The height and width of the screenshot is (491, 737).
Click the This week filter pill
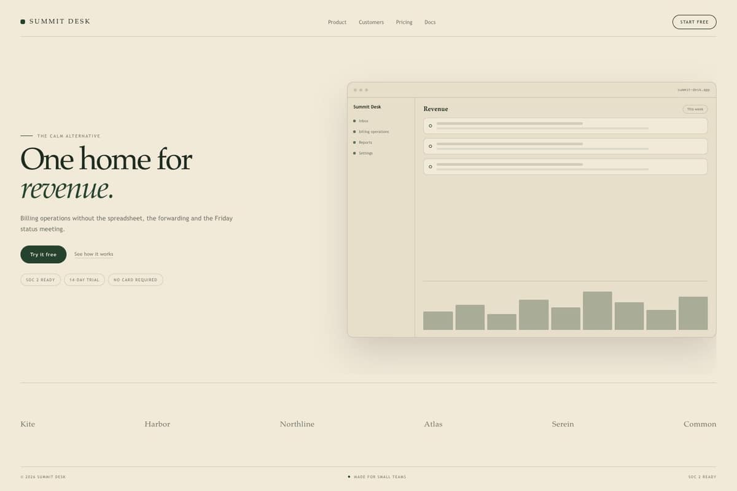pyautogui.click(x=695, y=109)
